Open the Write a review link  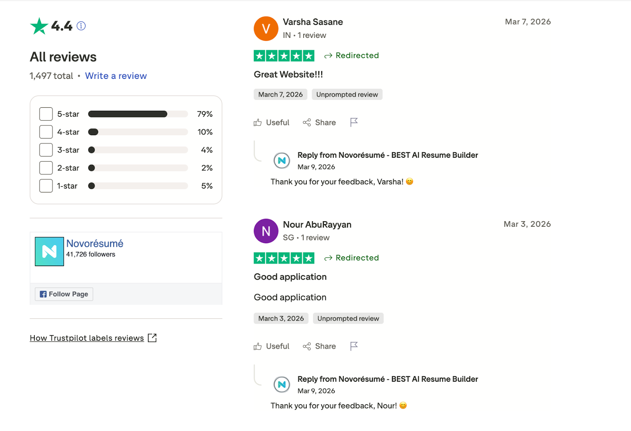[x=116, y=76]
